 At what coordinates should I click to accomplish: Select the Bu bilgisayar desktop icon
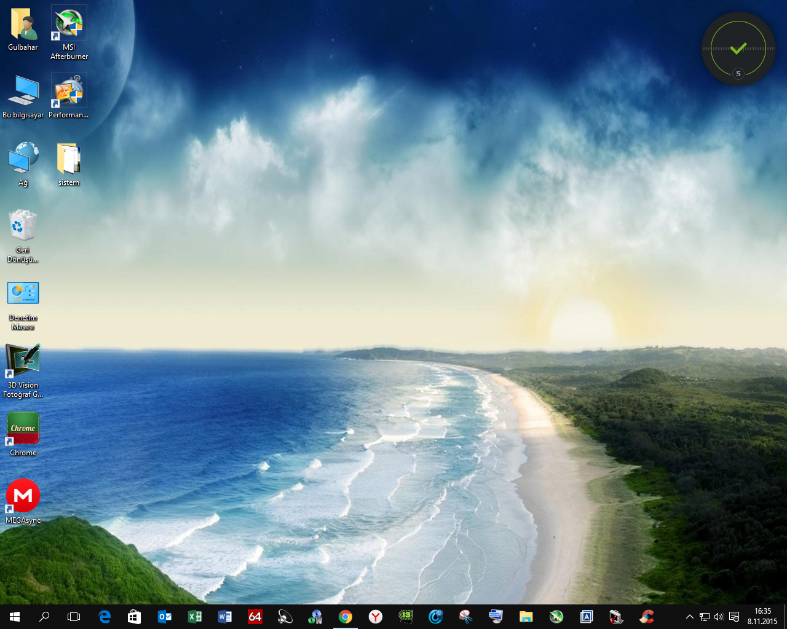click(23, 96)
